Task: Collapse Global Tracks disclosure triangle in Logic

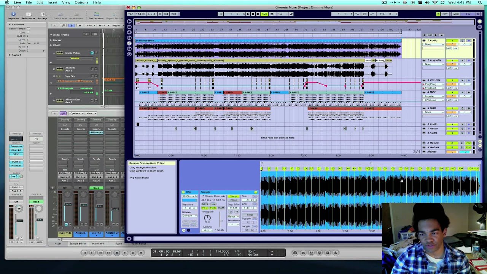Action: [x=51, y=35]
